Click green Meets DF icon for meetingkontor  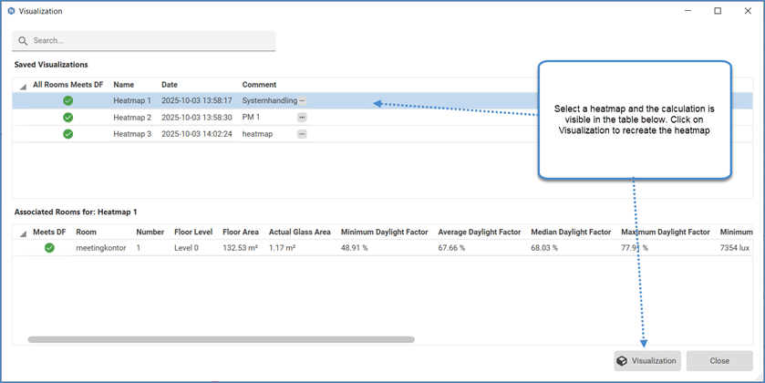pos(49,247)
